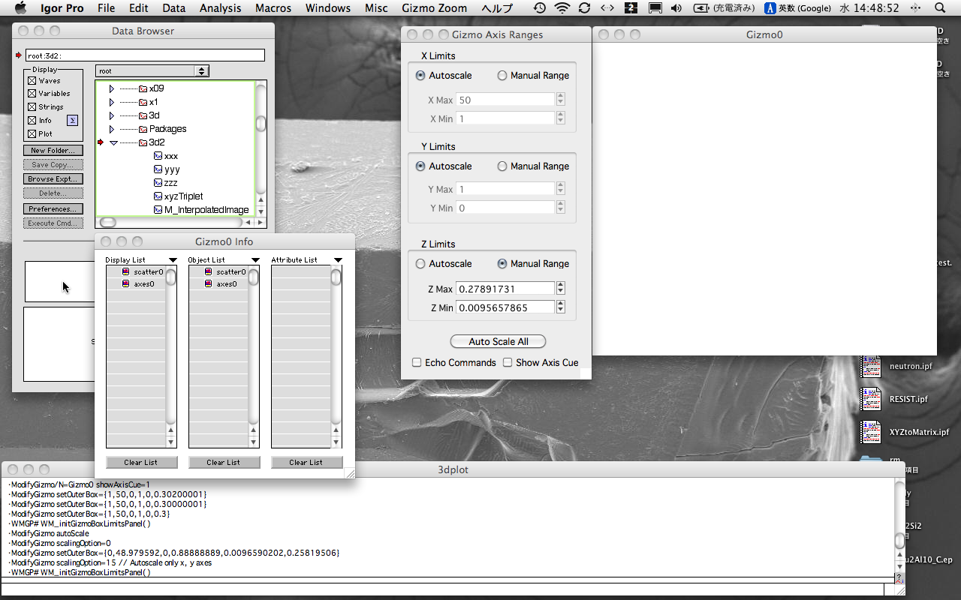The height and width of the screenshot is (600, 961).
Task: Expand the x09 folder
Action: (x=112, y=88)
